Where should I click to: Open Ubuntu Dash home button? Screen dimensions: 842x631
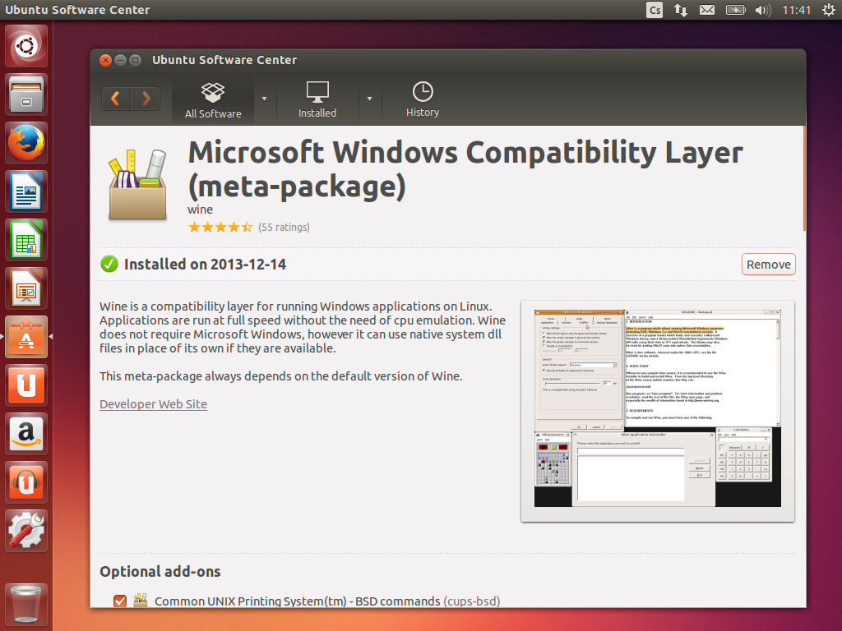[27, 46]
